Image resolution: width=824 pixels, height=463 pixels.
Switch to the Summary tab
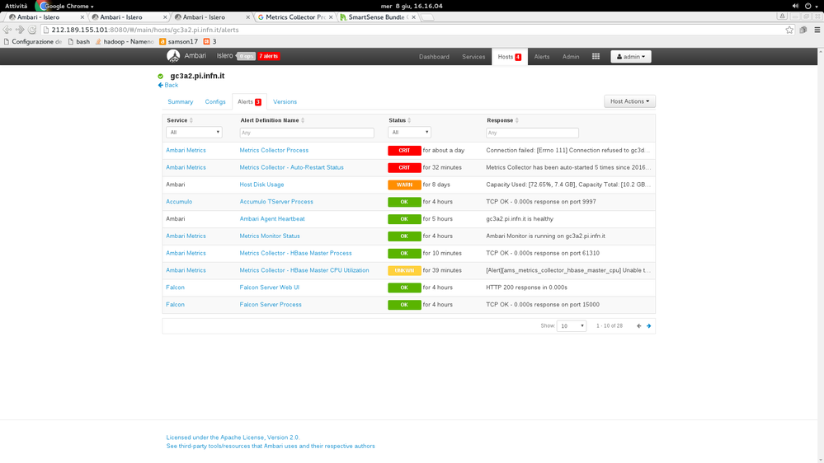click(x=181, y=102)
